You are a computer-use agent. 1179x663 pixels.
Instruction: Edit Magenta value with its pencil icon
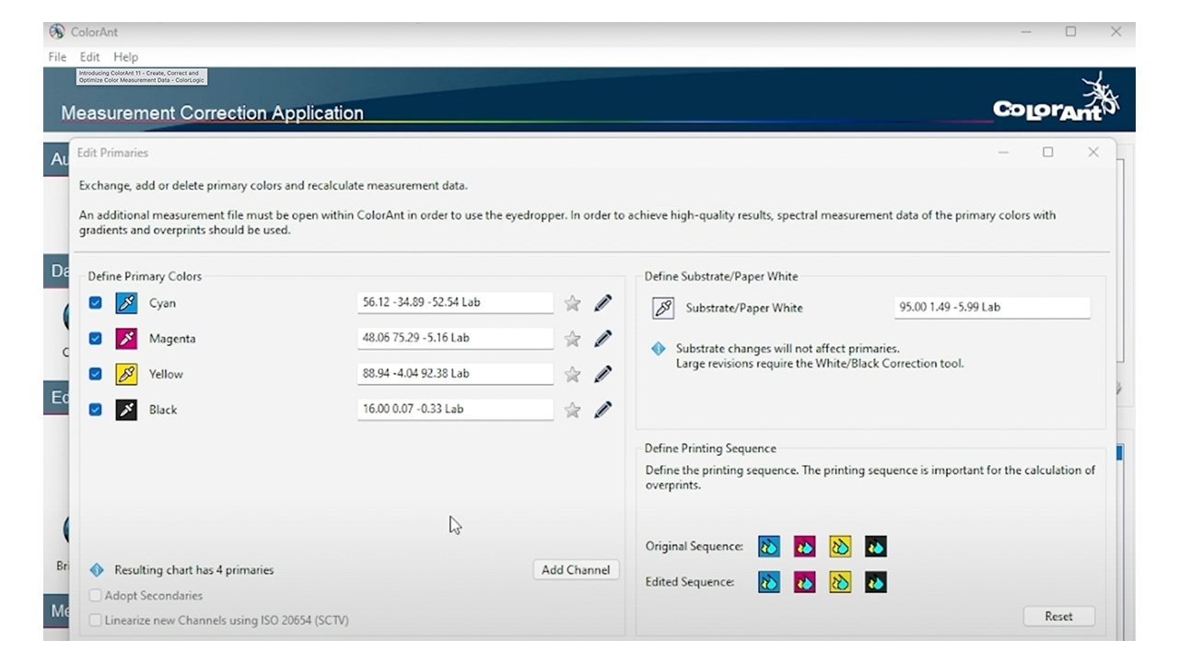603,339
